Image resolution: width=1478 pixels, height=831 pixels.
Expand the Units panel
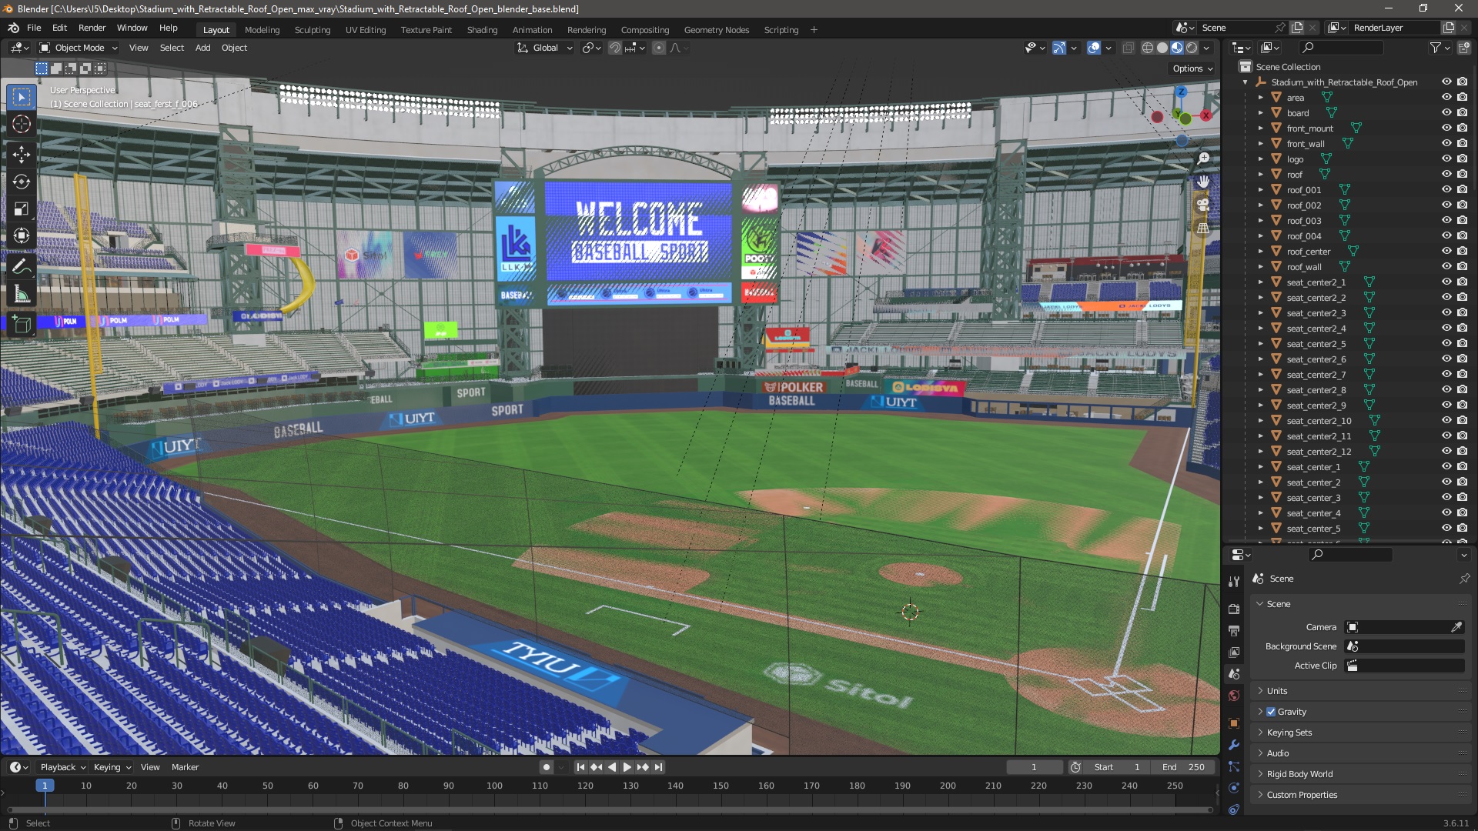pyautogui.click(x=1277, y=691)
